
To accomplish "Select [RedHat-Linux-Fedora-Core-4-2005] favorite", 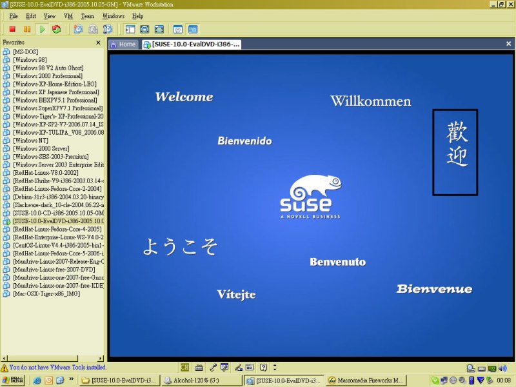I will pyautogui.click(x=57, y=229).
